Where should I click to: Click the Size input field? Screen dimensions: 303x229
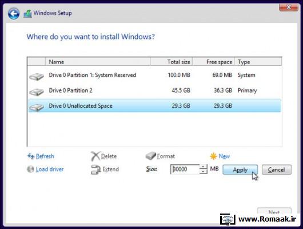(185, 169)
